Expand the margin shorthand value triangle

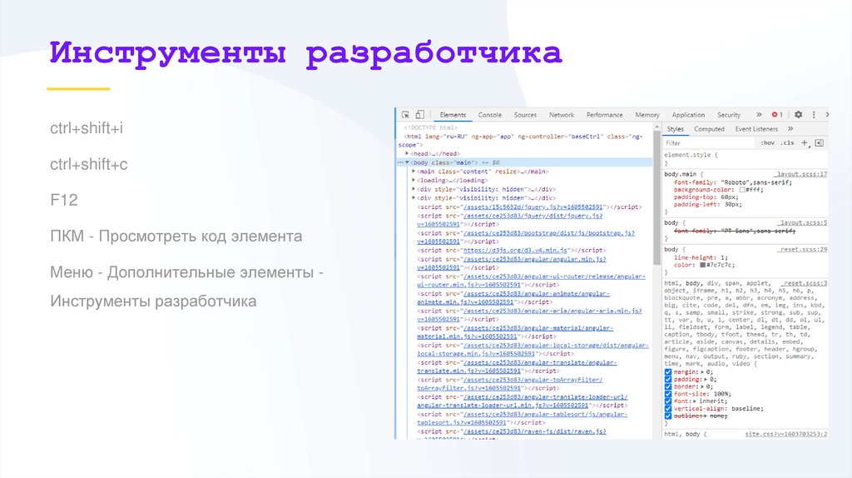[x=702, y=372]
